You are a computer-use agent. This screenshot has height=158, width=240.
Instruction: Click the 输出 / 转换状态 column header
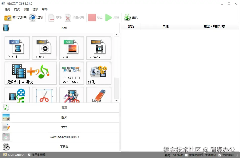pyautogui.click(x=214, y=26)
